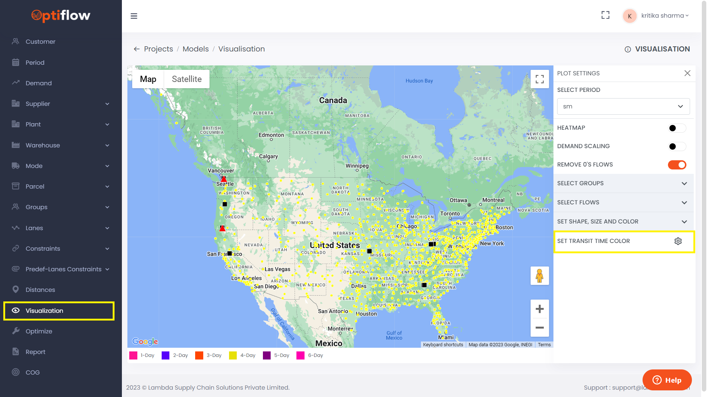Image resolution: width=707 pixels, height=397 pixels.
Task: Zoom out on the map
Action: (539, 328)
